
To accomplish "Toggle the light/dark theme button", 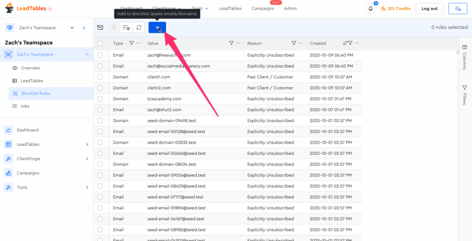I will click(457, 9).
